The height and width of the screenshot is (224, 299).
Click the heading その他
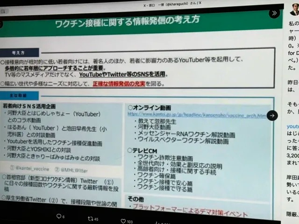click(135, 199)
